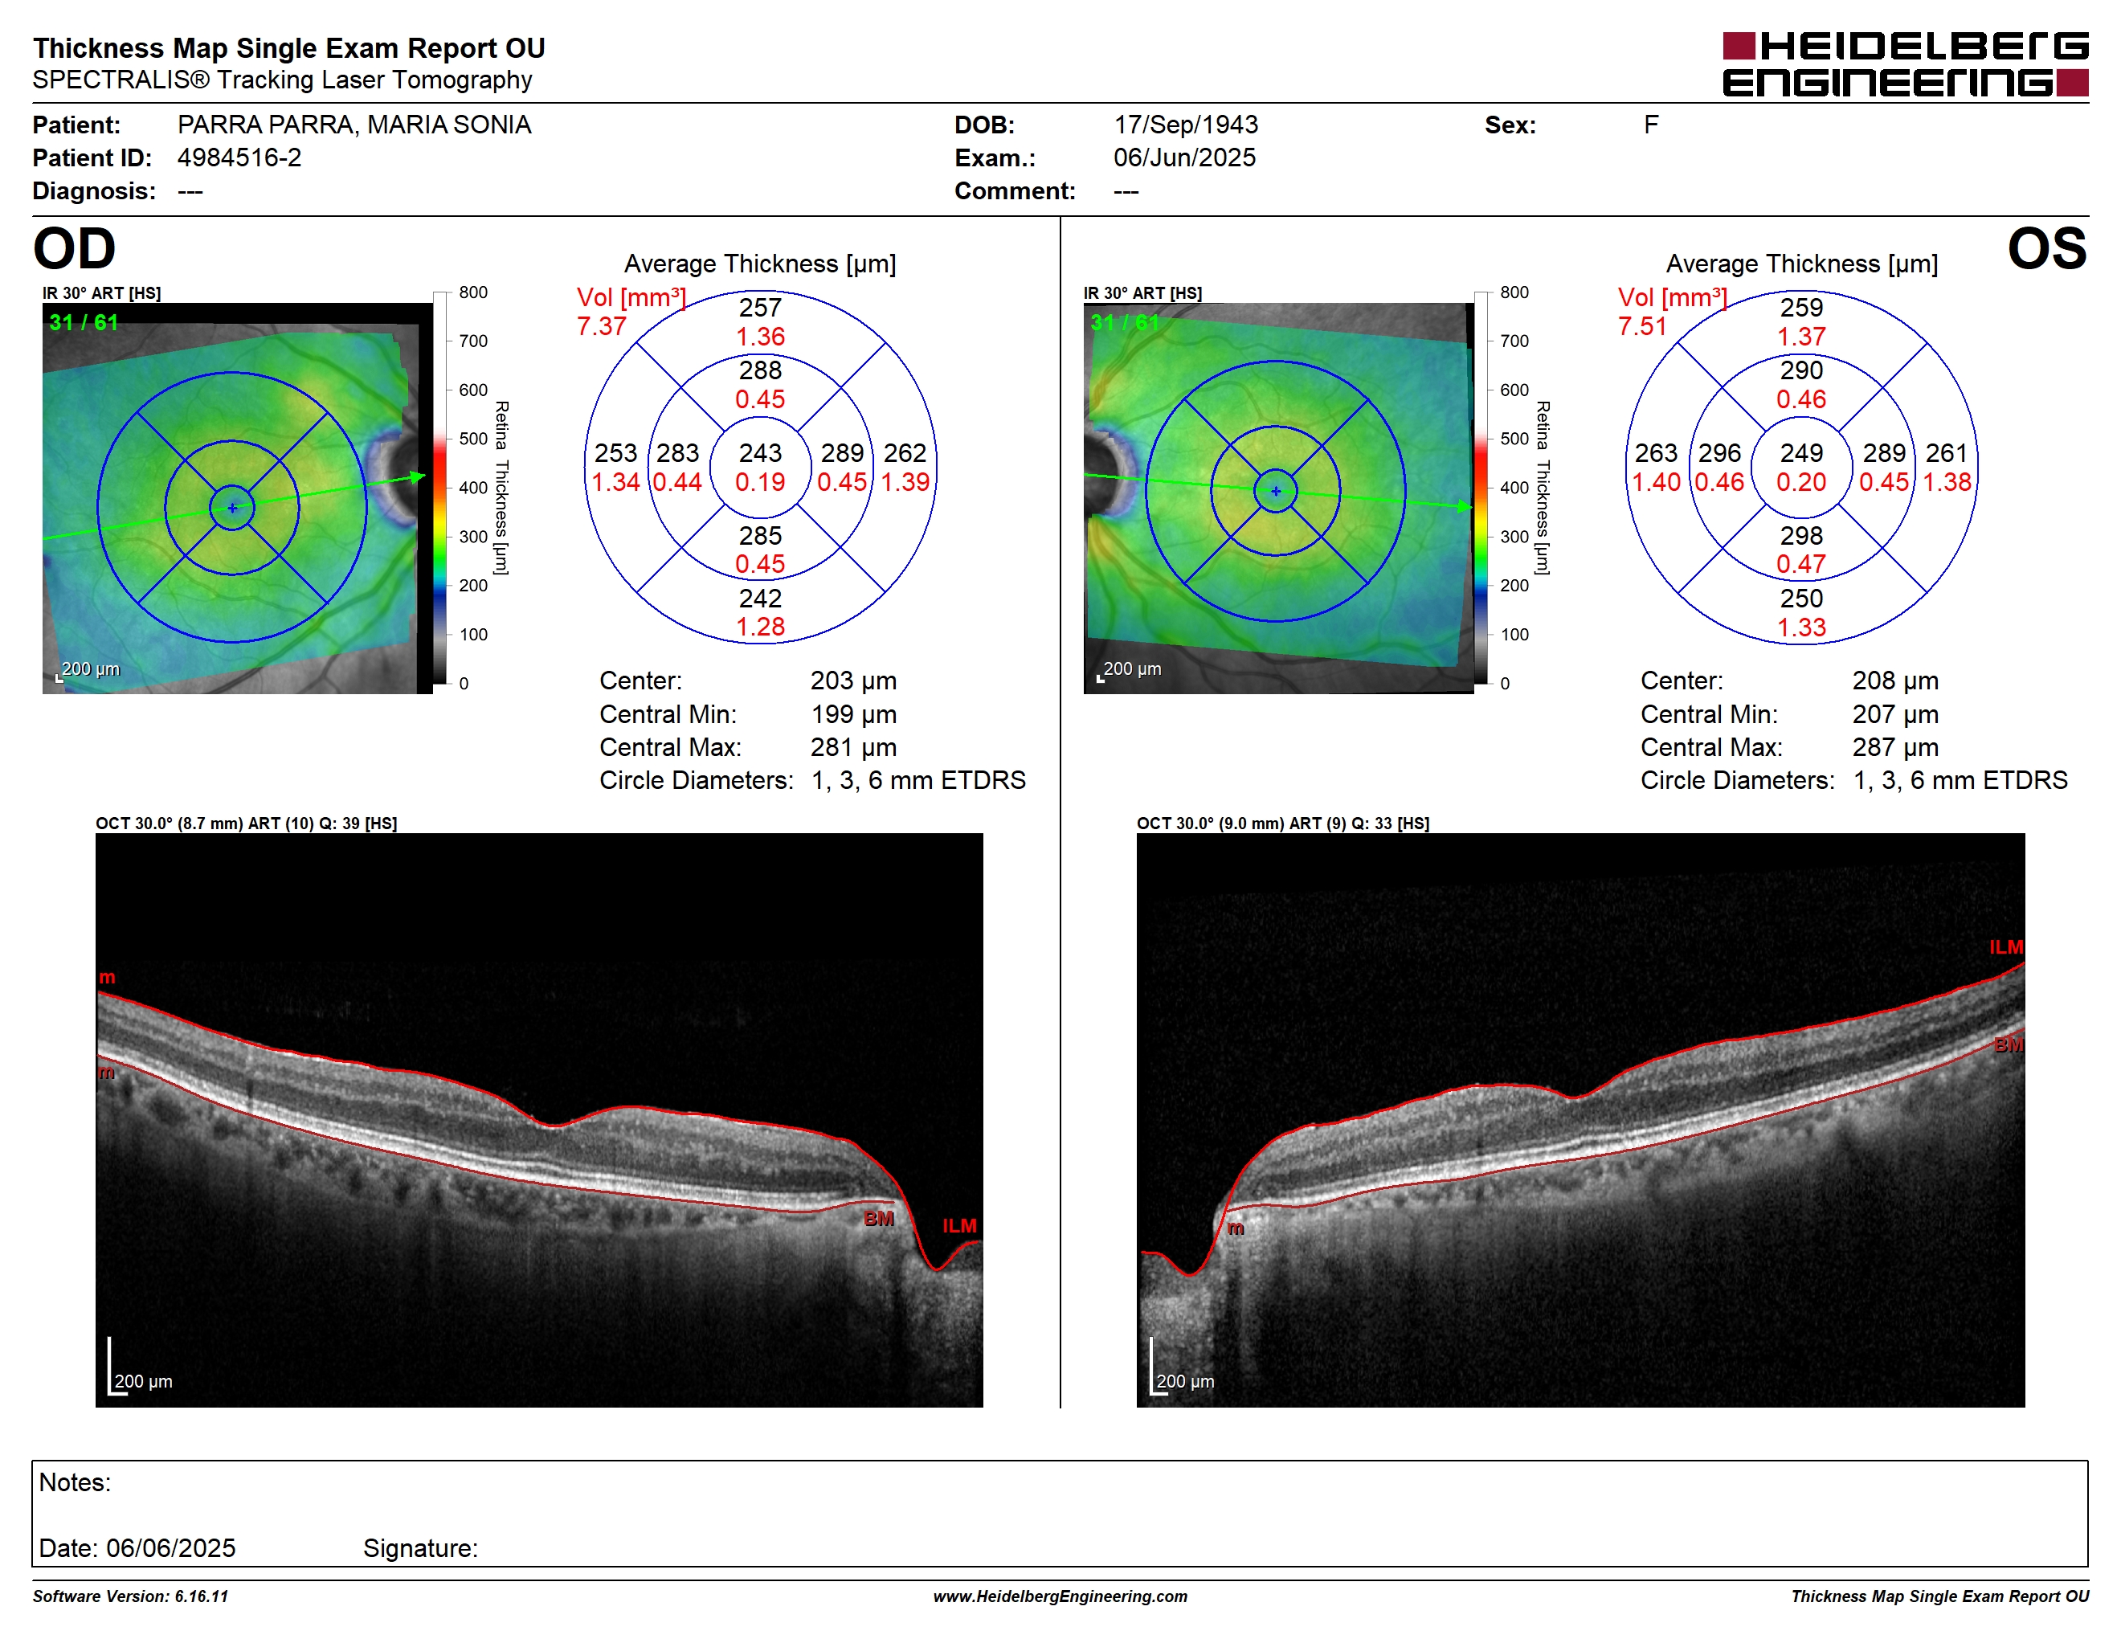Click OS inner inferior thickness 298
2121x1639 pixels.
click(x=1801, y=536)
